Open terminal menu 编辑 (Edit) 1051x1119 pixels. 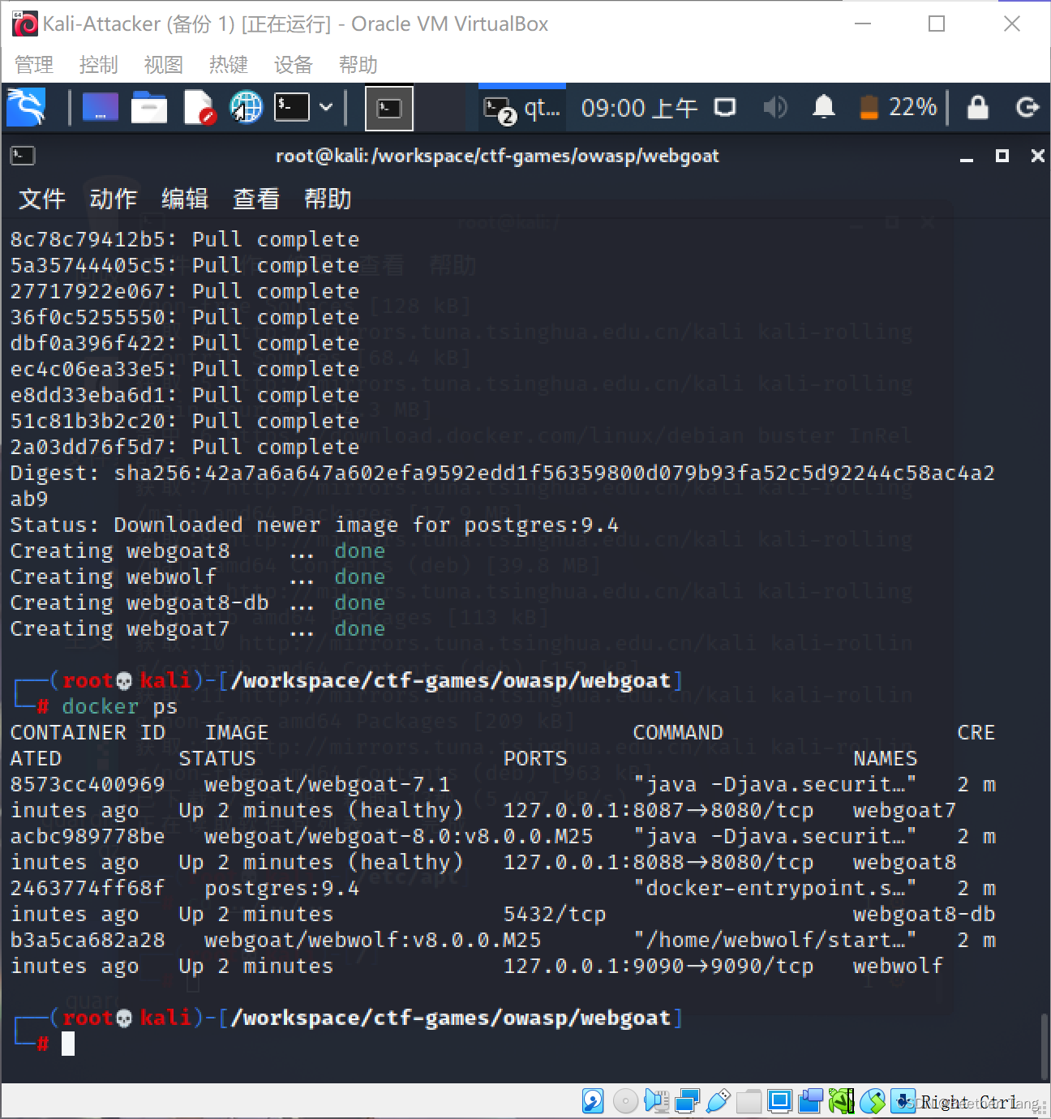(x=185, y=199)
